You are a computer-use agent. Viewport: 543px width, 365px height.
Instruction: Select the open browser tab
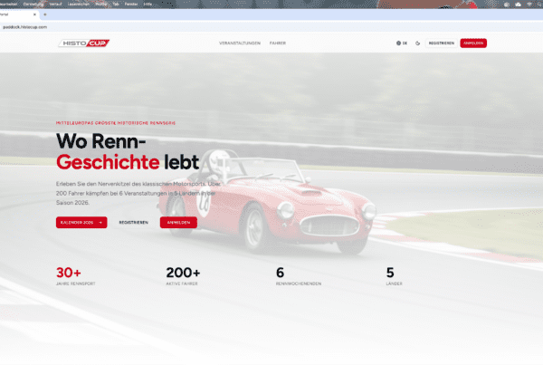click(18, 14)
